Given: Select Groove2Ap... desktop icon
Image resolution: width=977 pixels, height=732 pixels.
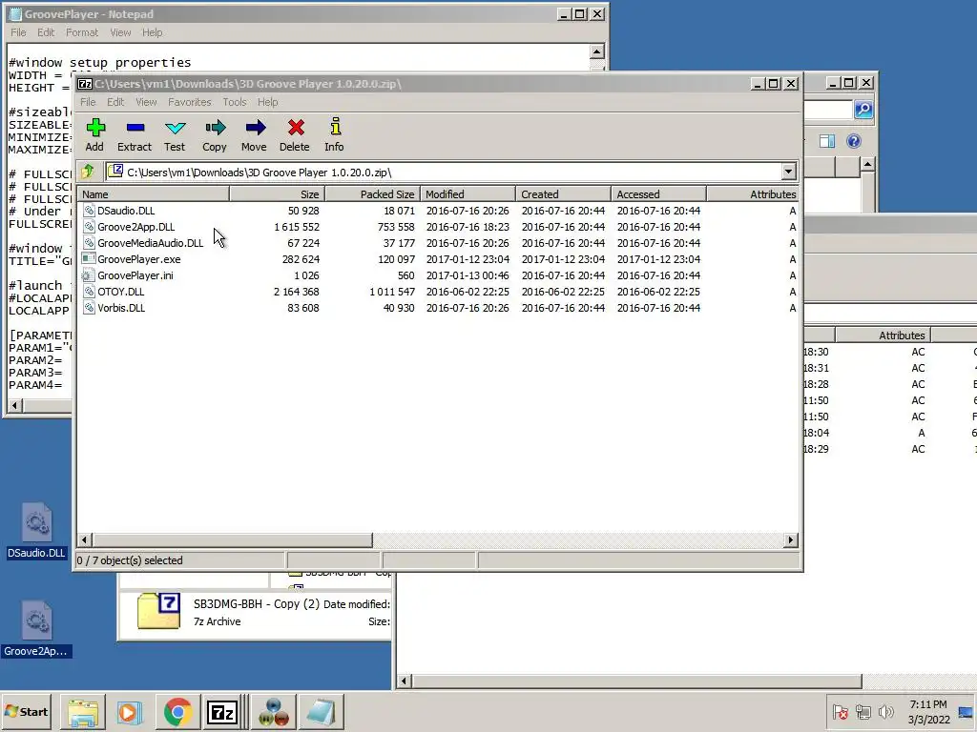Looking at the screenshot, I should coord(36,629).
